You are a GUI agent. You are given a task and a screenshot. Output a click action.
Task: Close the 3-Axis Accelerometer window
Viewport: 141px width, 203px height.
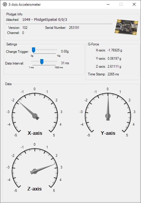pyautogui.click(x=134, y=4)
